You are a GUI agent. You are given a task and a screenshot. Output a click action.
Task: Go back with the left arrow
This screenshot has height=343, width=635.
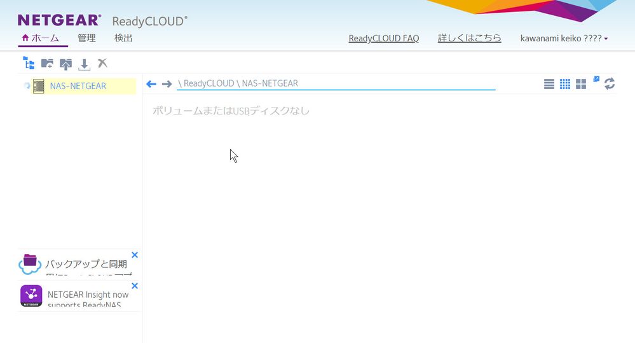click(x=151, y=84)
